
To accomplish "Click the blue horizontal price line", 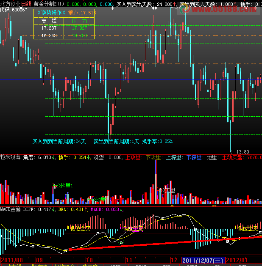I will click(x=131, y=80).
